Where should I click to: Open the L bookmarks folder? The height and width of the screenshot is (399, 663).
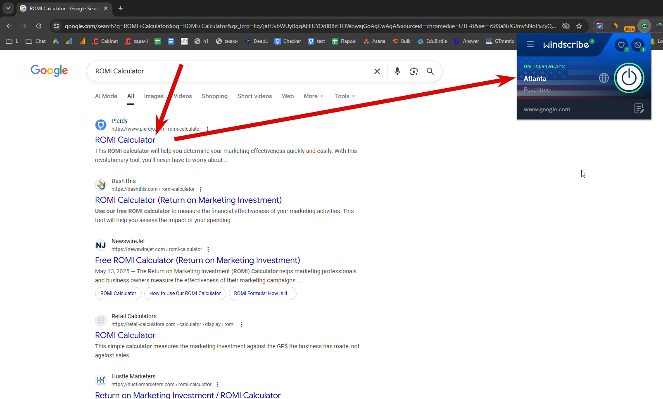(12, 41)
